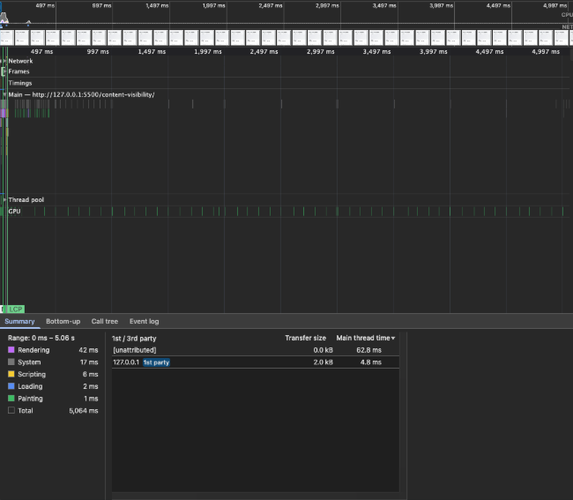Select the Timings track label
Viewport: 573px width, 500px height.
pyautogui.click(x=20, y=83)
